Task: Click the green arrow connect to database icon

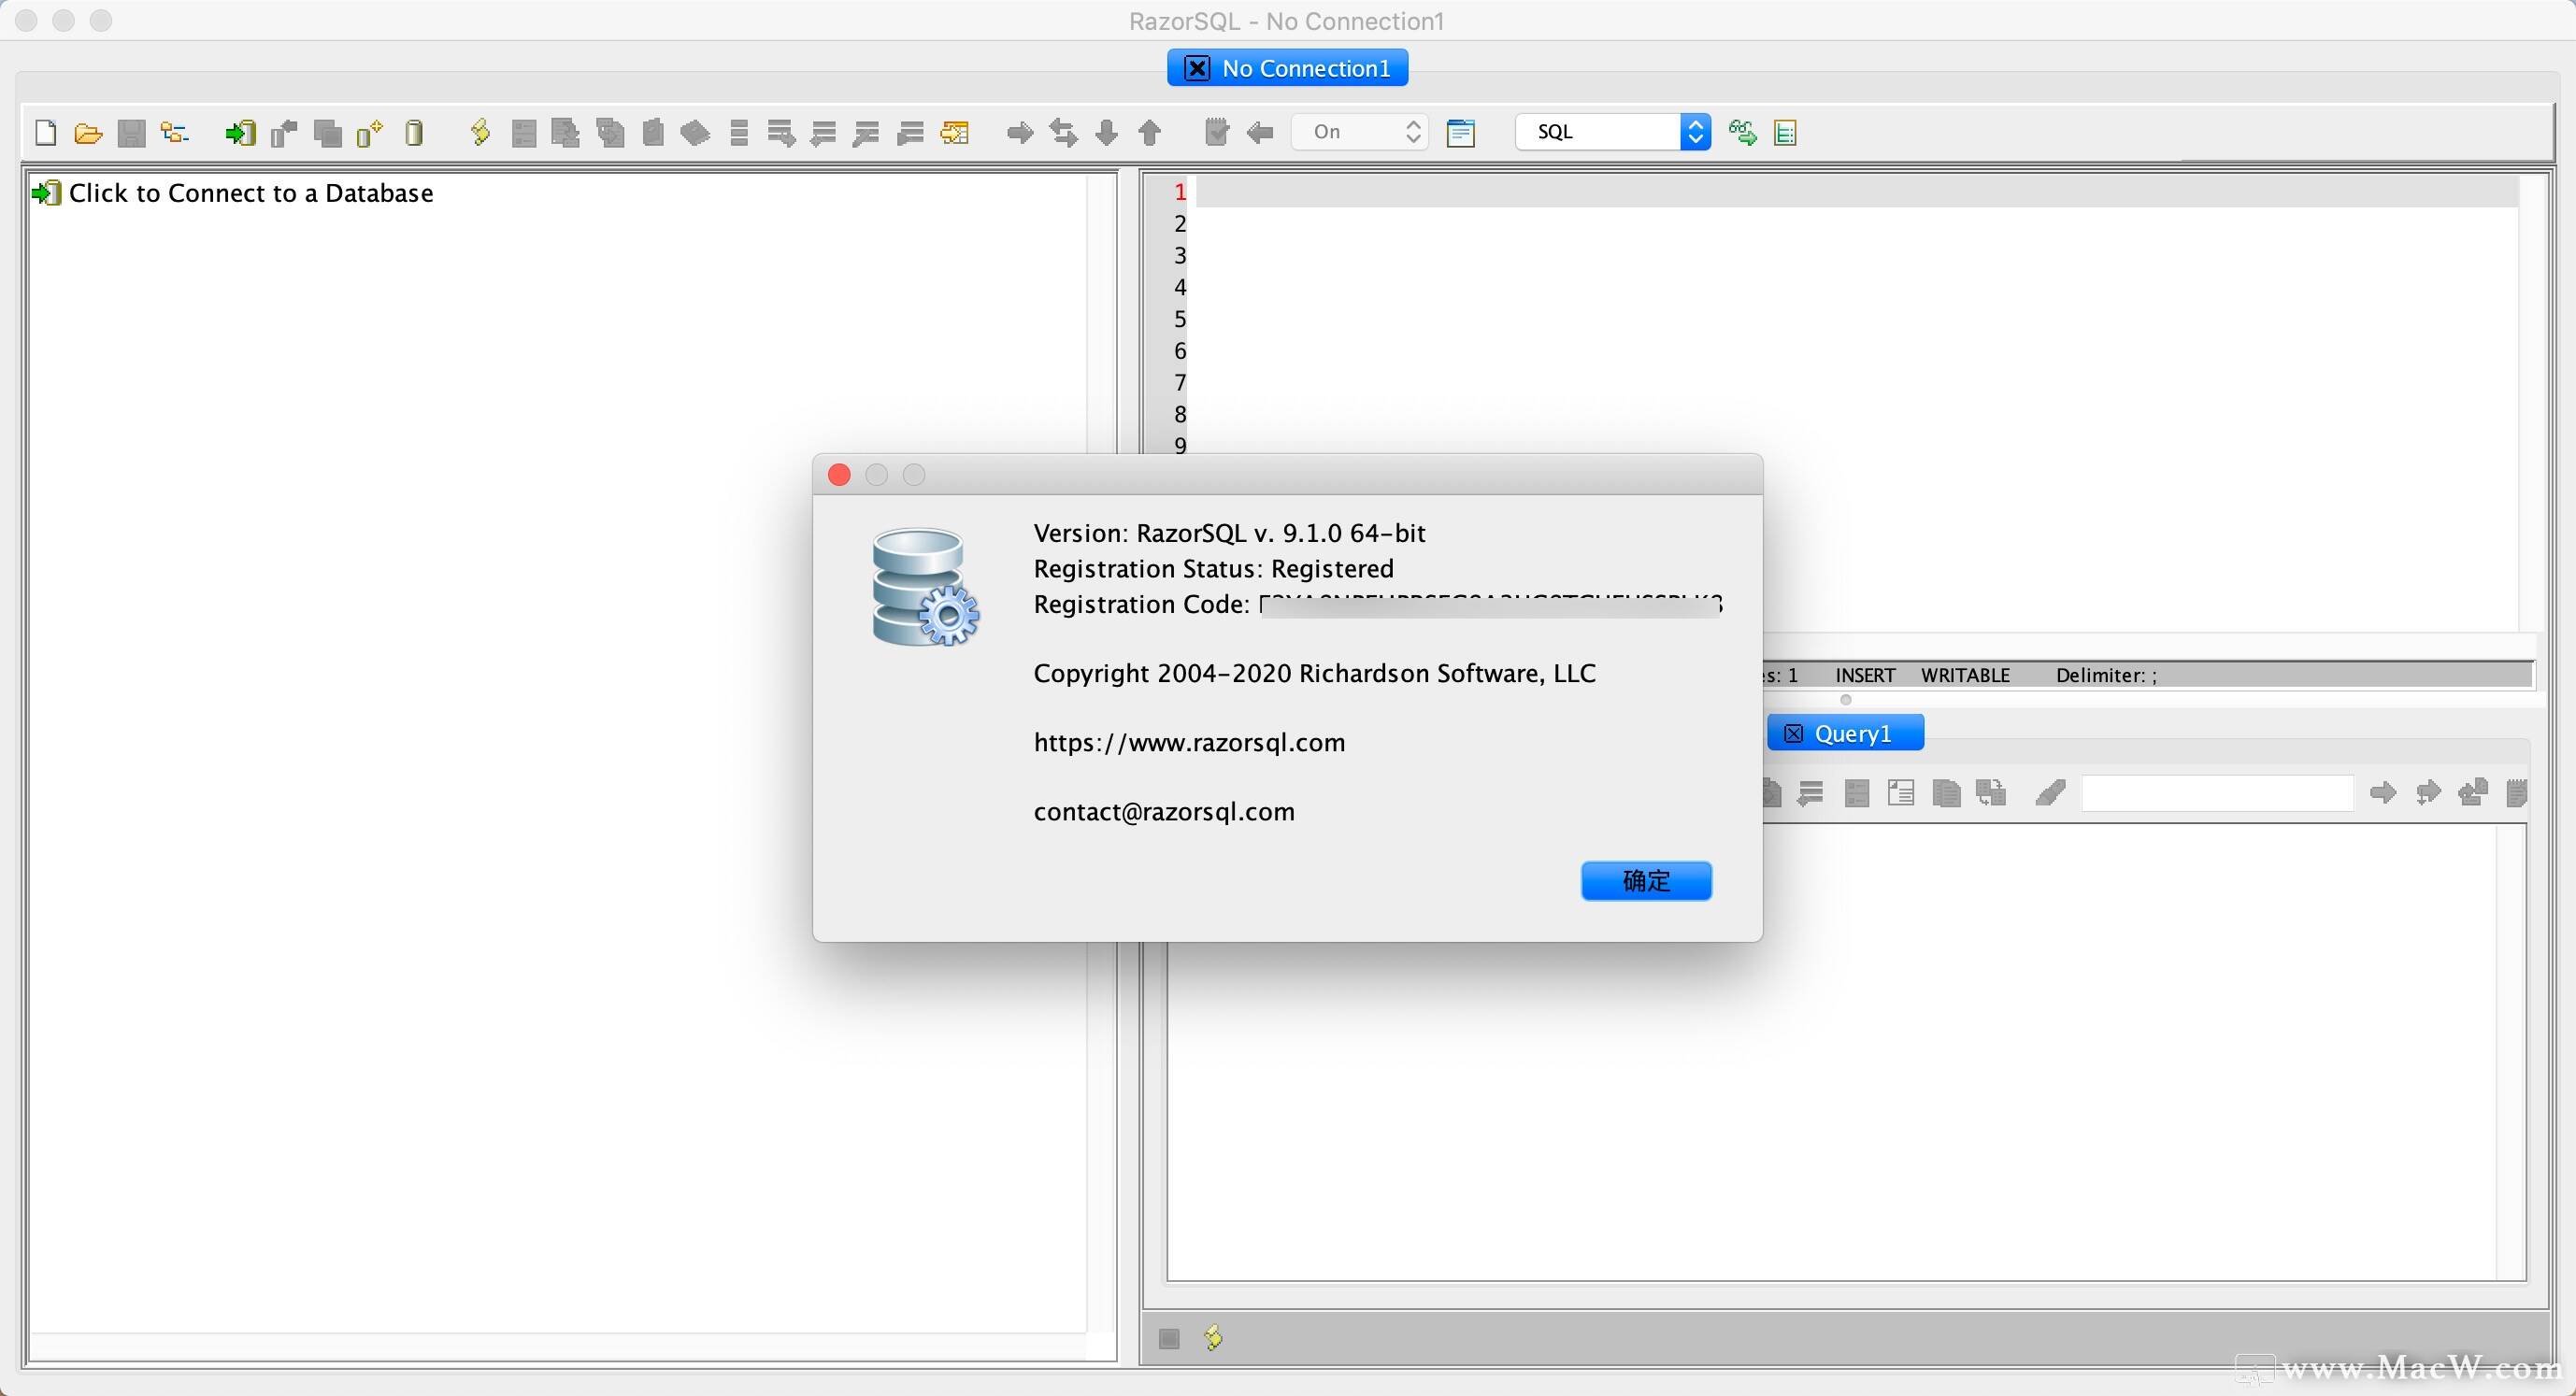Action: (x=240, y=132)
